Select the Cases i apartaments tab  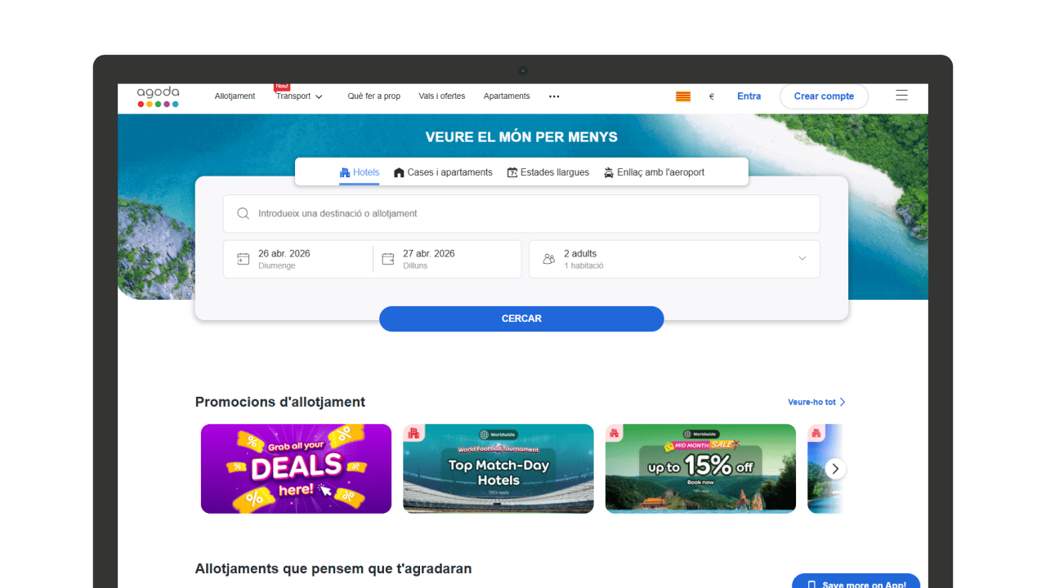pyautogui.click(x=443, y=172)
